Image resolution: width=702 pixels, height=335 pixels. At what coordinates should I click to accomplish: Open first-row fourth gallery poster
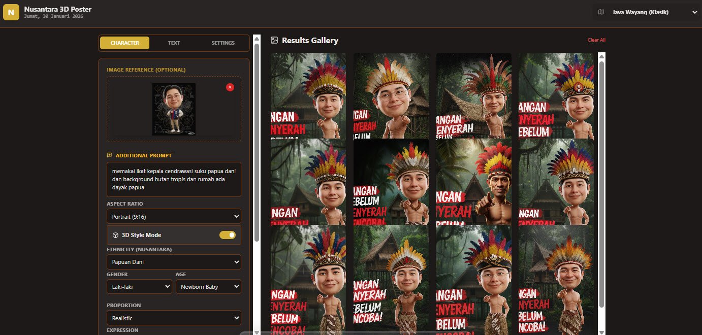pos(556,95)
